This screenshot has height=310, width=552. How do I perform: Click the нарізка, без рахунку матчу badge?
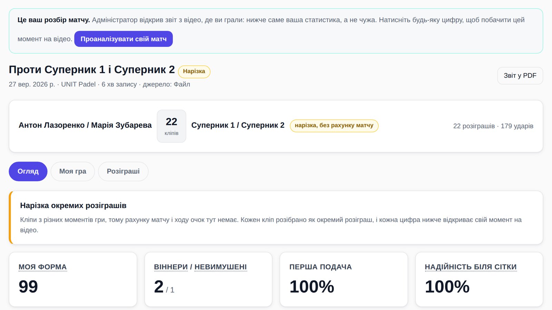tap(334, 125)
